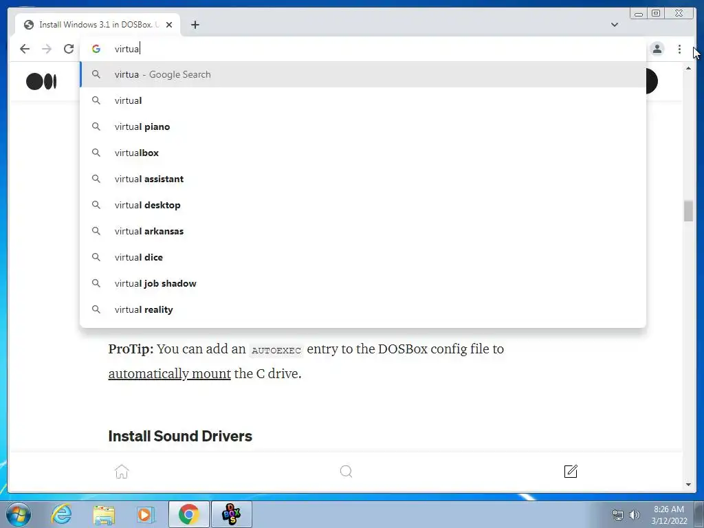Open a new tab with the plus button
704x528 pixels.
tap(195, 25)
